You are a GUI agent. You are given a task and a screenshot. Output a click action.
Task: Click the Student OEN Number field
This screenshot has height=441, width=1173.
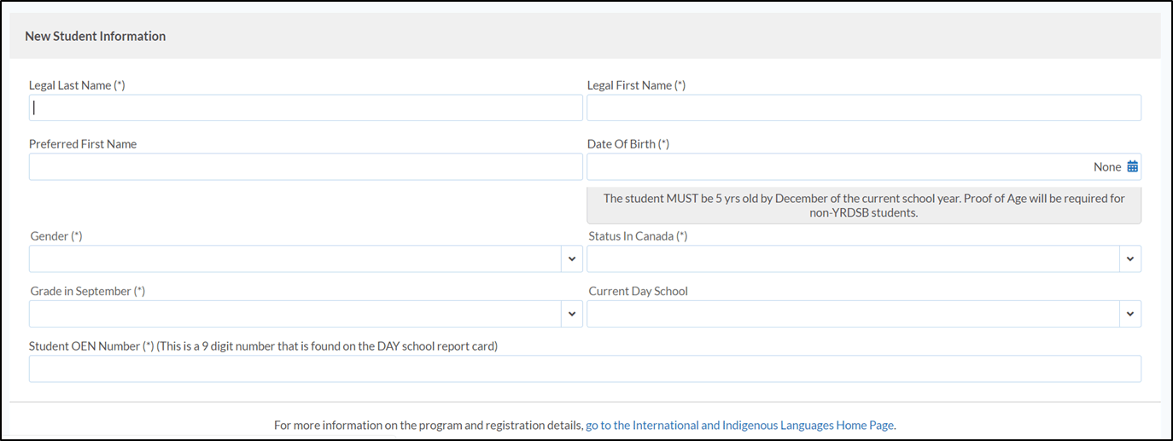click(585, 369)
